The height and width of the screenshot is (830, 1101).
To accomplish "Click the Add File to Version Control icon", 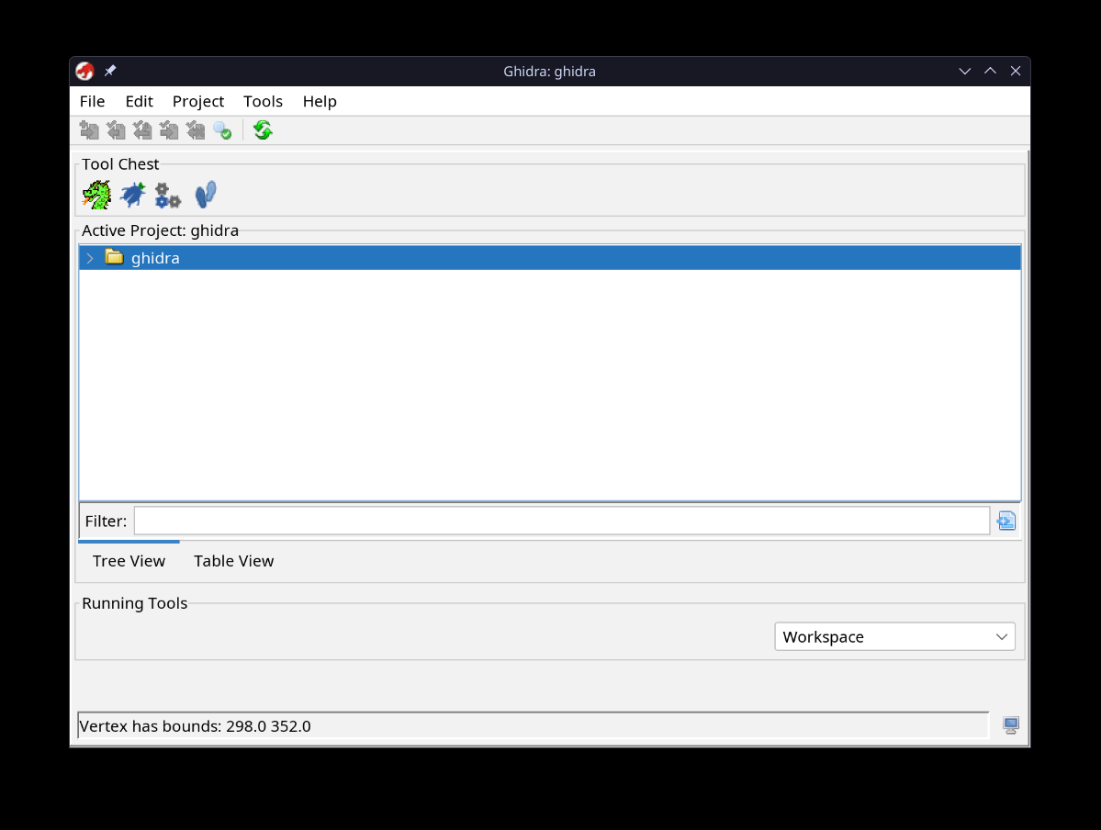I will 89,130.
